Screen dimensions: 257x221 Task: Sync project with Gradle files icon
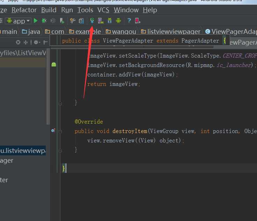(x=92, y=21)
